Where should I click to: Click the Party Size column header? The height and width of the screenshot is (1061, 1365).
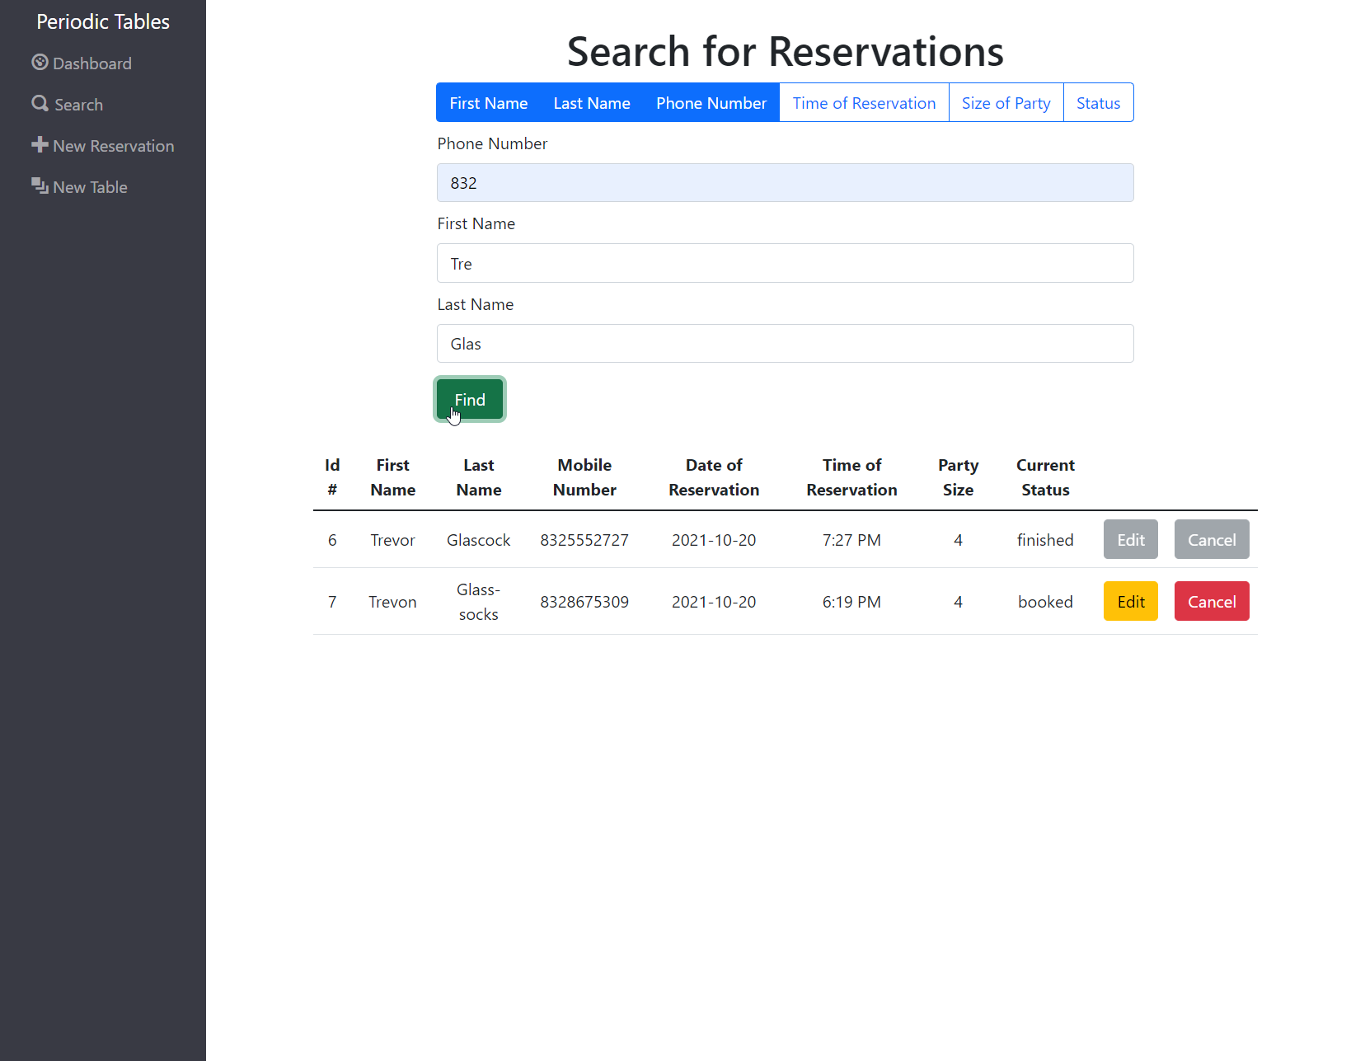click(x=958, y=477)
